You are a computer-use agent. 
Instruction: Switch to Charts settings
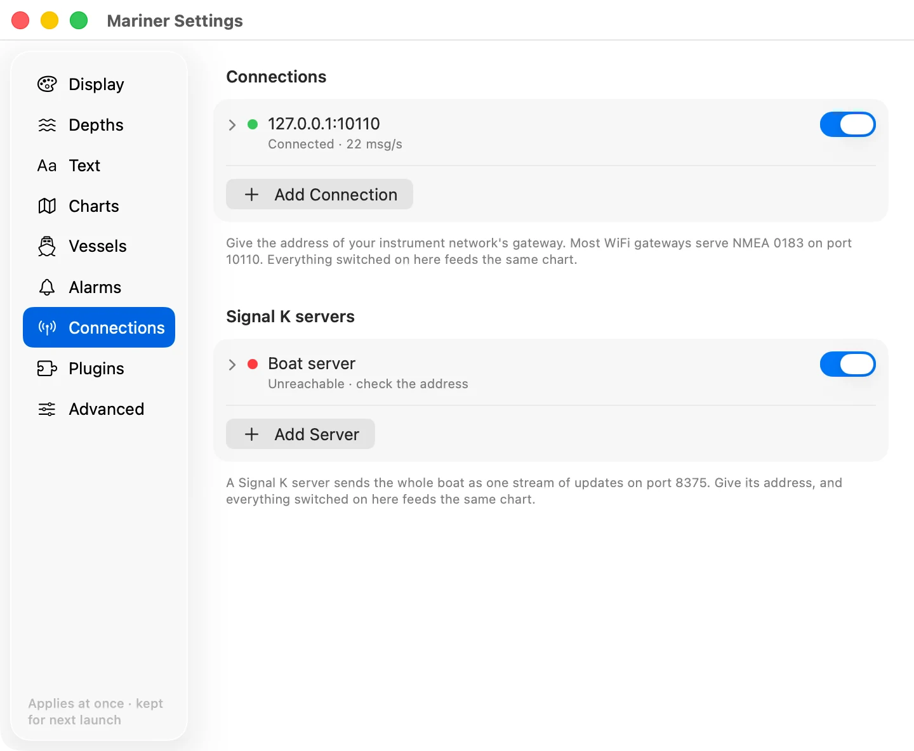99,206
